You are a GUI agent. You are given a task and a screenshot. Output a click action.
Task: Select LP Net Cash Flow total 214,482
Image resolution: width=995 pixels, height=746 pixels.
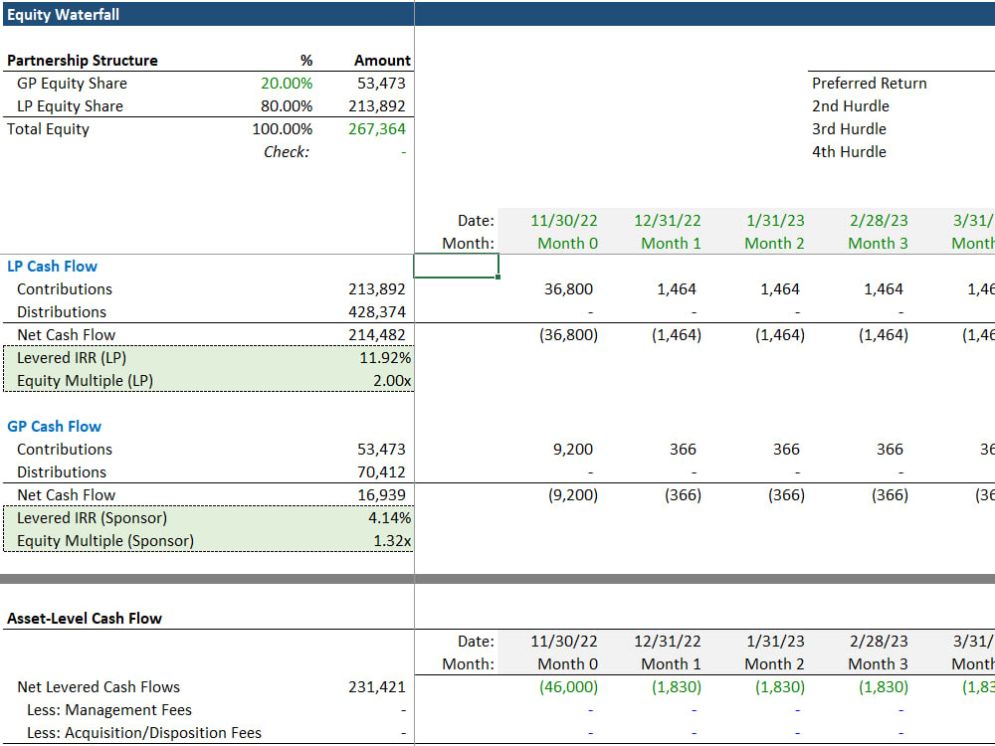[x=376, y=334]
